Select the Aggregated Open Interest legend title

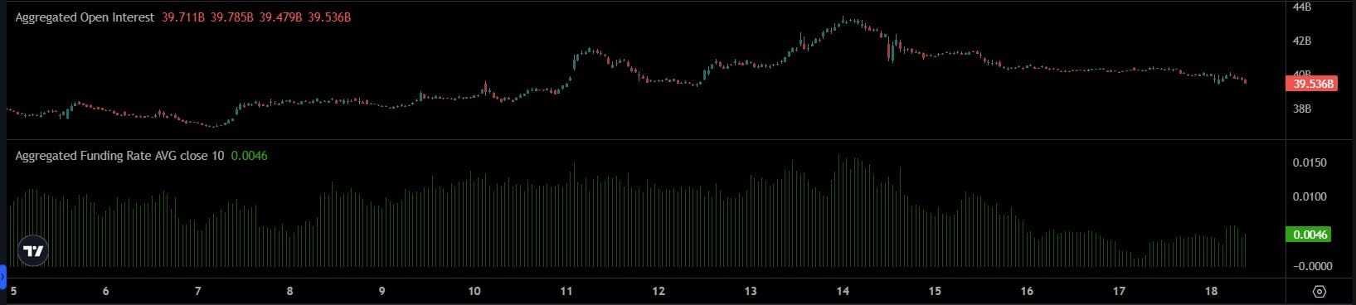pos(85,17)
